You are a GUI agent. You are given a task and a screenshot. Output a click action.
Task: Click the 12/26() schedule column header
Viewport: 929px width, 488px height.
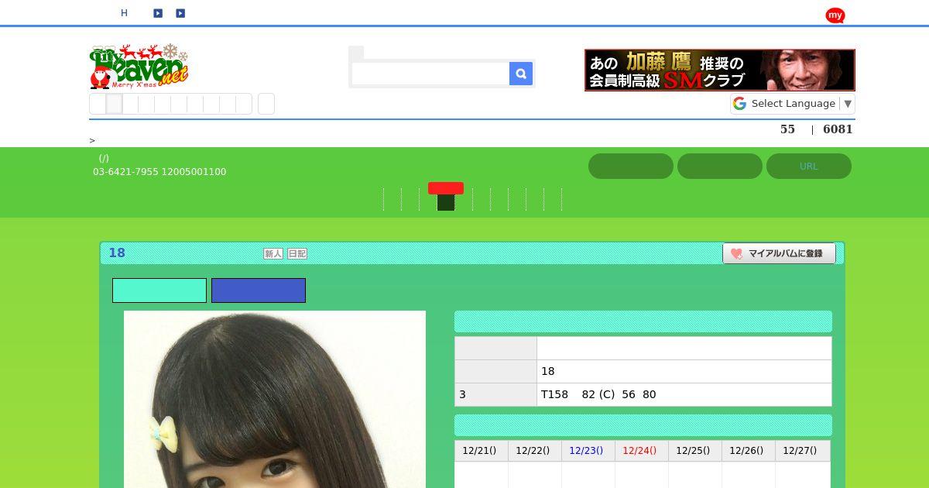click(748, 451)
